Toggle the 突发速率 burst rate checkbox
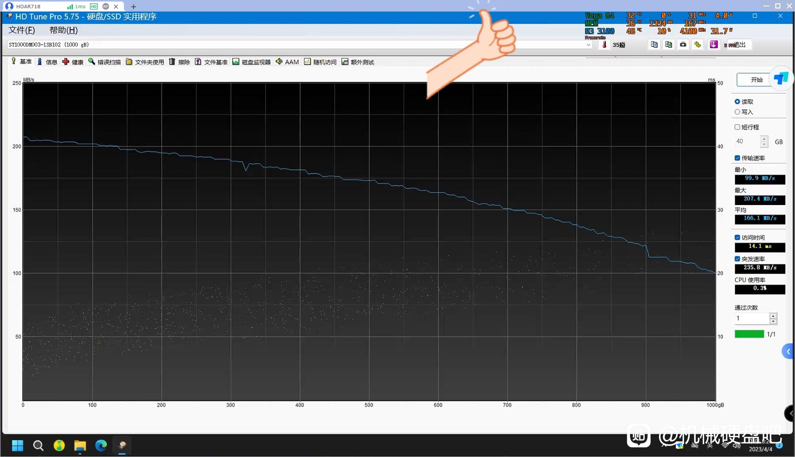 coord(737,259)
